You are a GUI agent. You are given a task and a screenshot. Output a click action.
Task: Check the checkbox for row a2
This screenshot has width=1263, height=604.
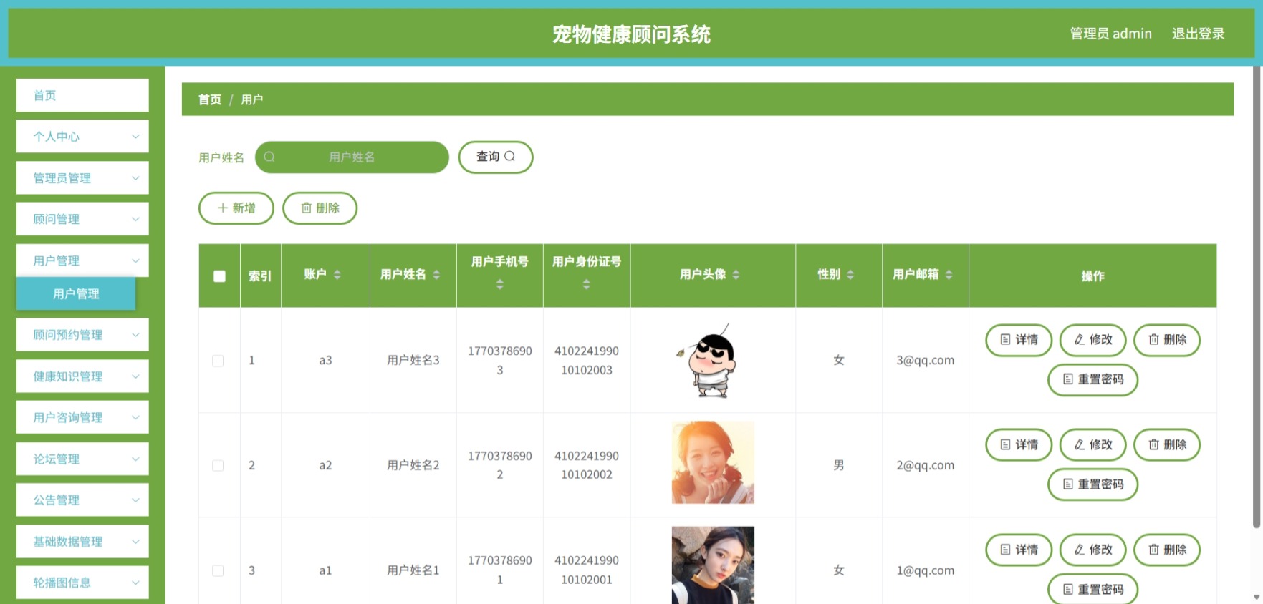pos(218,466)
